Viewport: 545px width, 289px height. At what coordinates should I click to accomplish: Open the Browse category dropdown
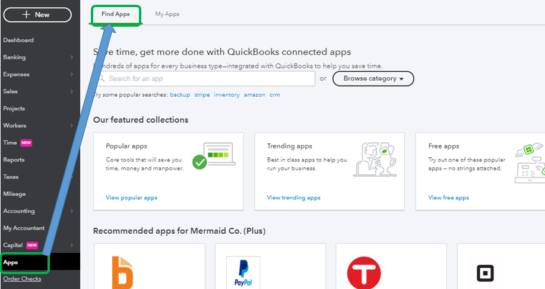coord(373,78)
